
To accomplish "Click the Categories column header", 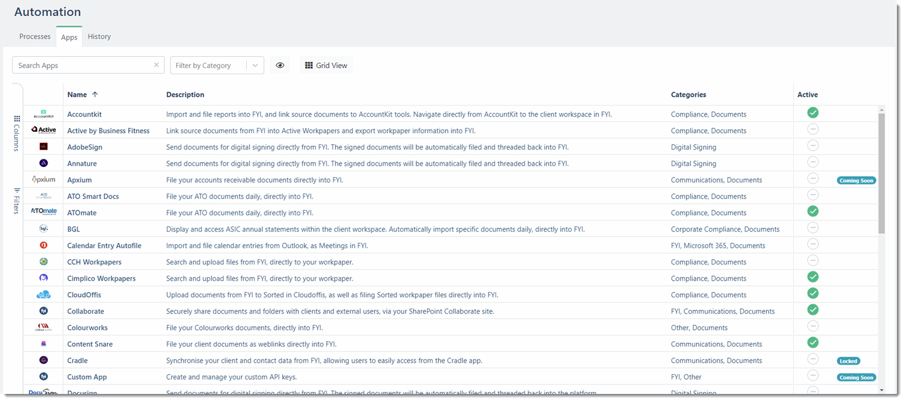I will (x=688, y=94).
